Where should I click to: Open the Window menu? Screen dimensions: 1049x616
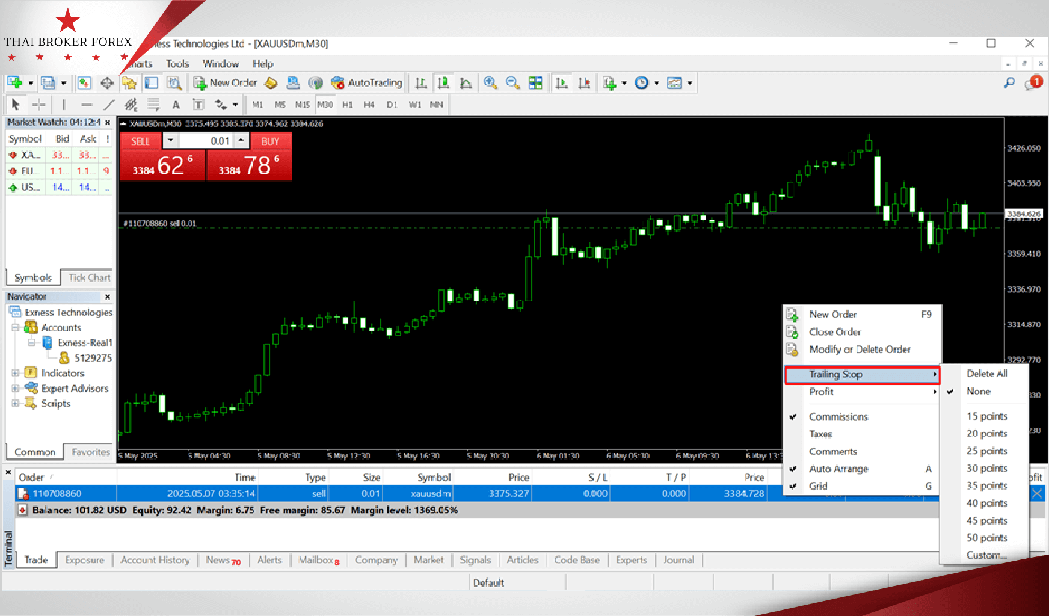click(220, 64)
